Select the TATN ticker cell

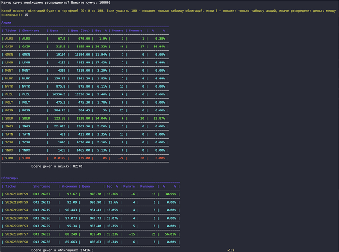(9, 135)
